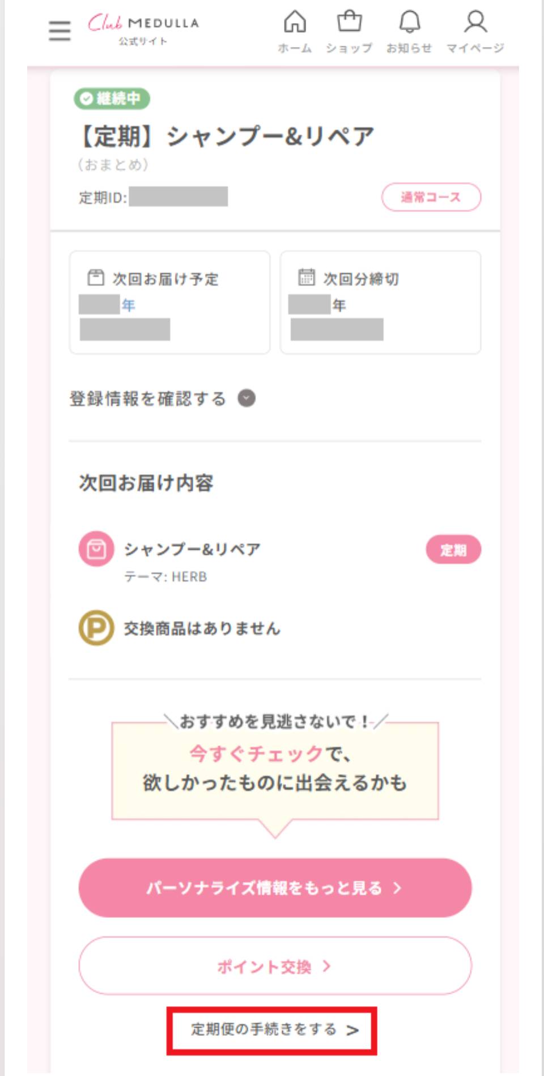Select the gold P points icon

tap(95, 628)
